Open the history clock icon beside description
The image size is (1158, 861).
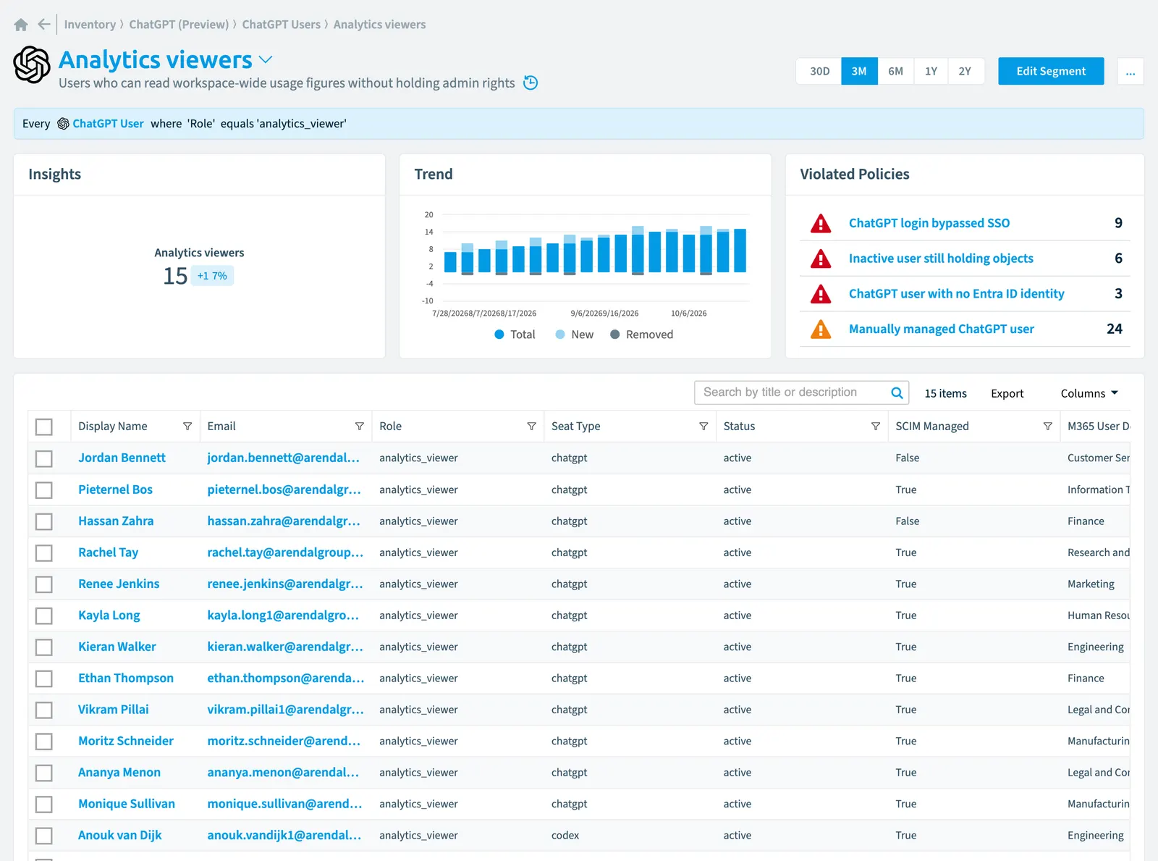point(531,83)
